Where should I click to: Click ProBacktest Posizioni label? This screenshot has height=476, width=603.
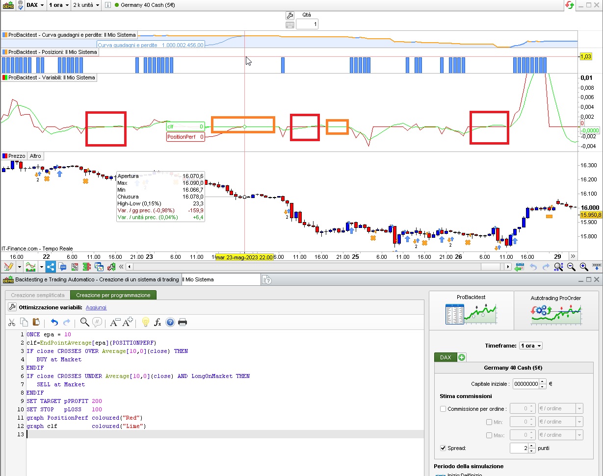[50, 52]
